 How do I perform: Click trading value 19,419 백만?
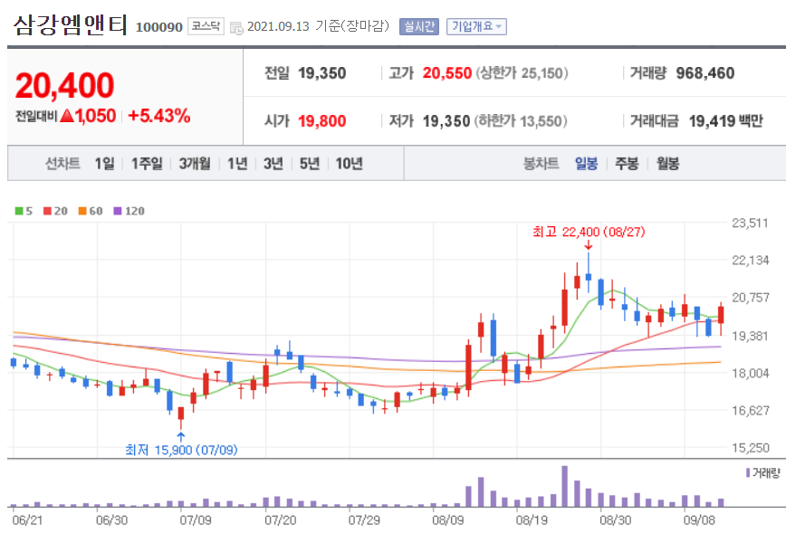pyautogui.click(x=726, y=120)
